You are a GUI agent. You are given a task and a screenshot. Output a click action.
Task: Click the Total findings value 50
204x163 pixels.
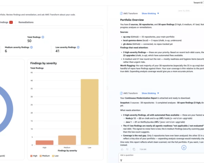pos(29,41)
